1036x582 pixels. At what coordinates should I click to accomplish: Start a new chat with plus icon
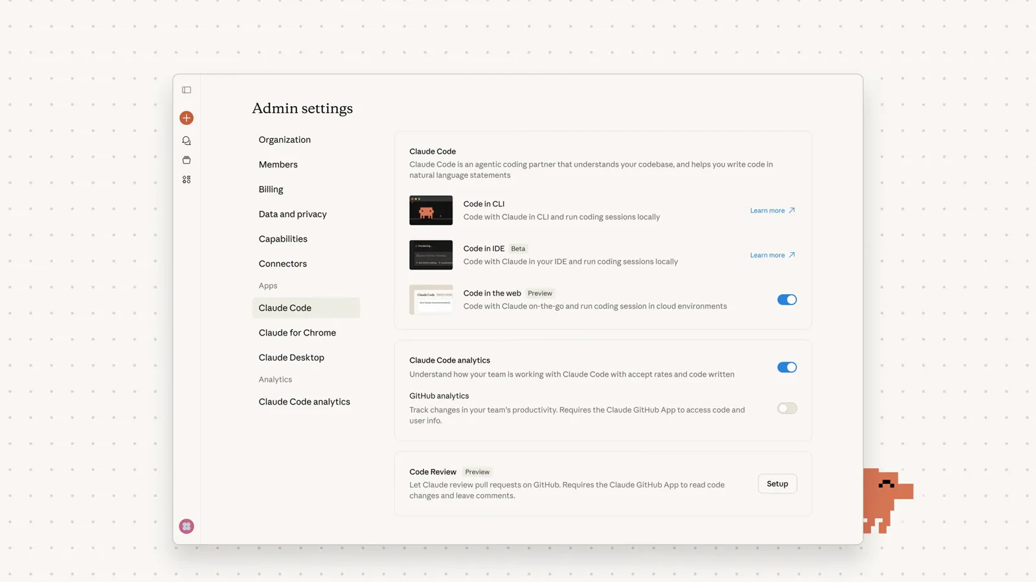186,118
